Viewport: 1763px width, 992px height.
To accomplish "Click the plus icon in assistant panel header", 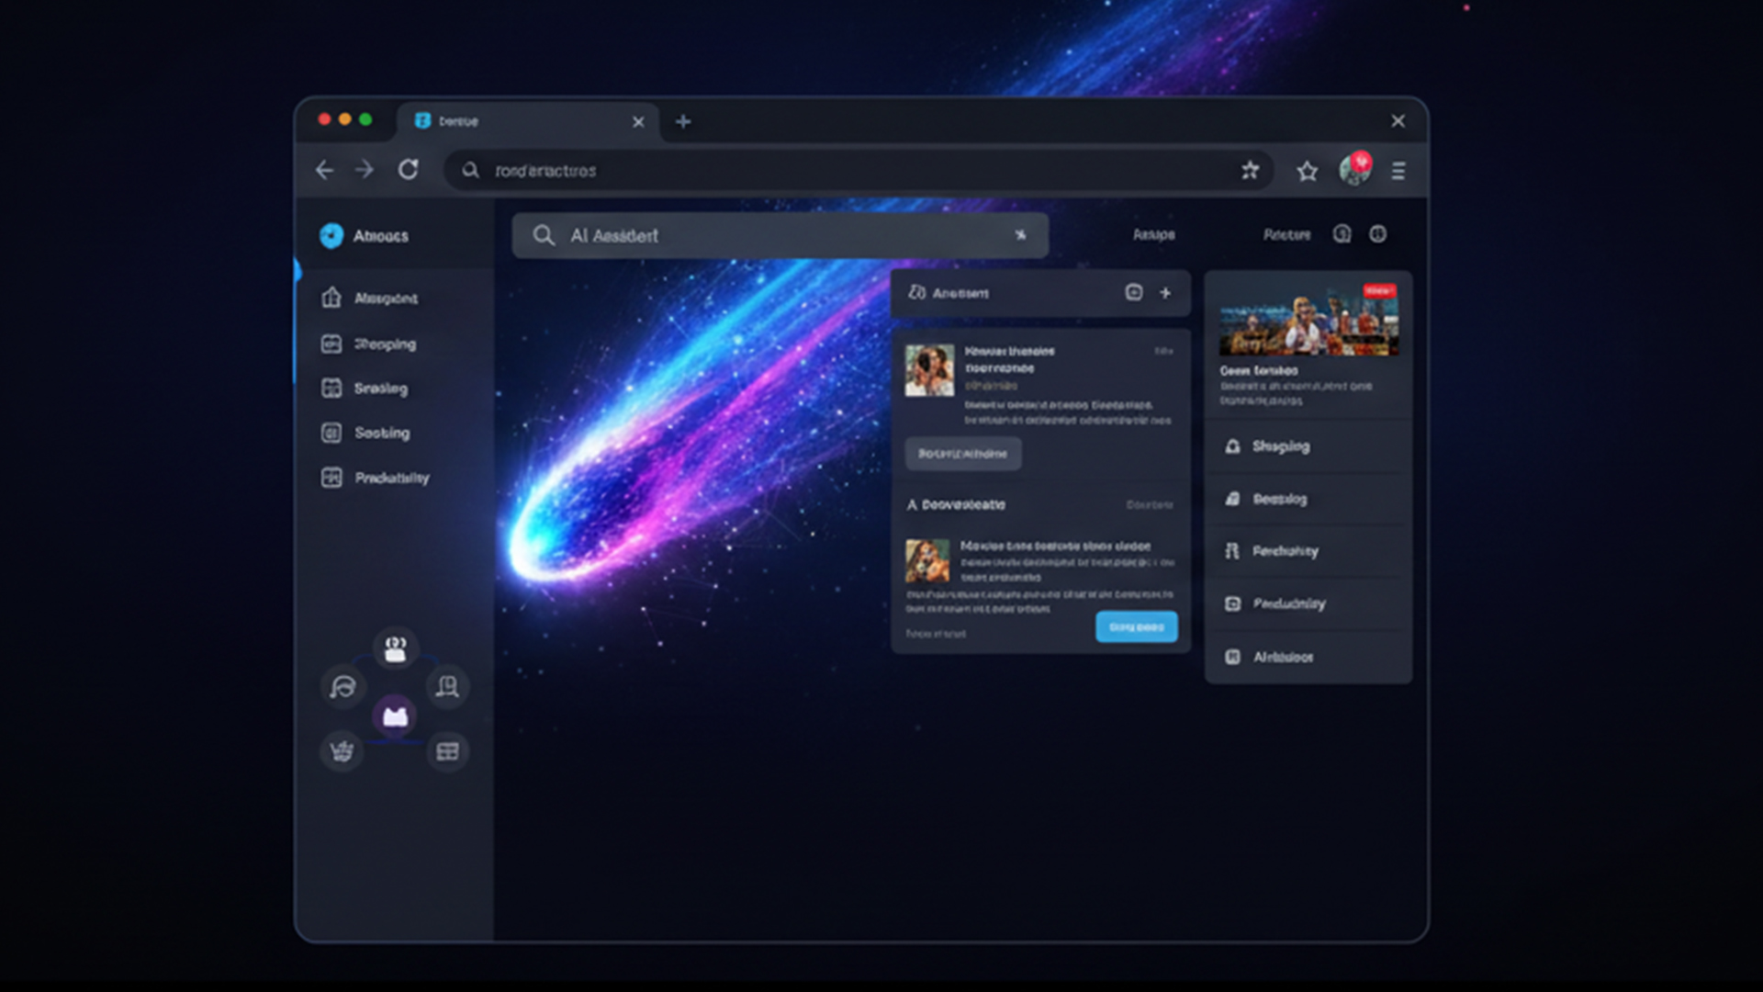I will coord(1165,293).
